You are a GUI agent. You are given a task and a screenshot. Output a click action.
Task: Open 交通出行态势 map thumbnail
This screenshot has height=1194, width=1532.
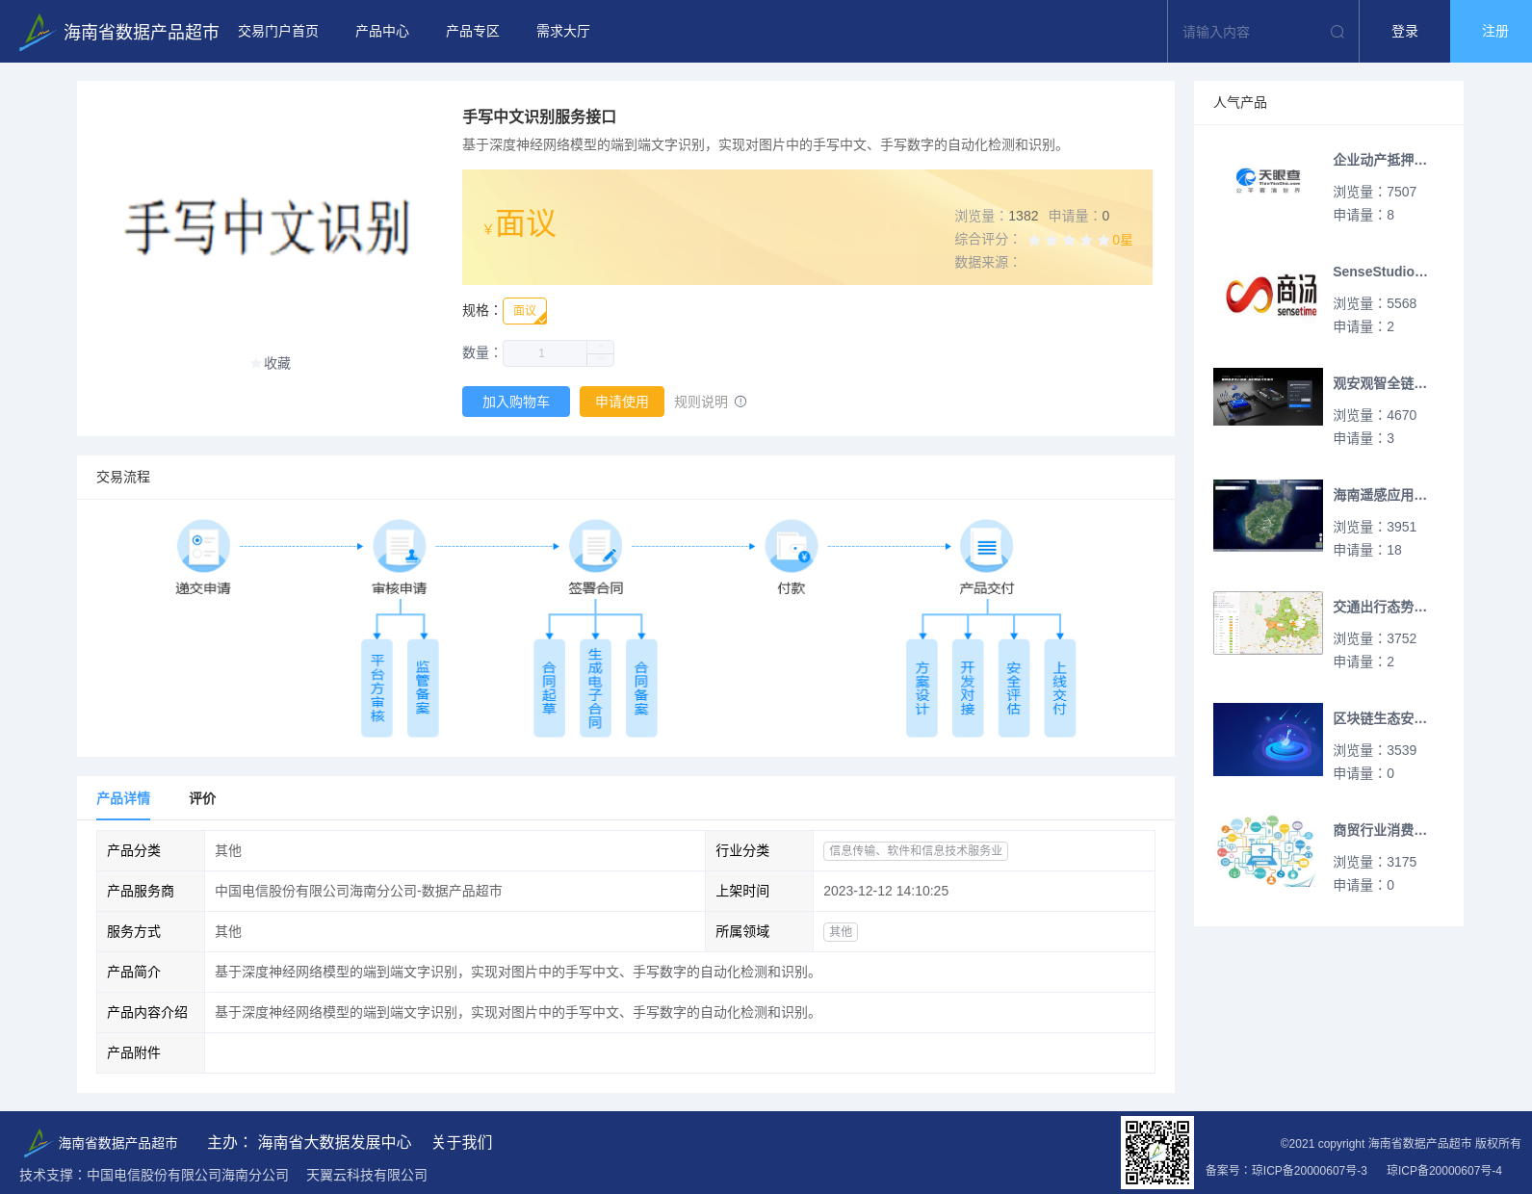click(x=1268, y=623)
